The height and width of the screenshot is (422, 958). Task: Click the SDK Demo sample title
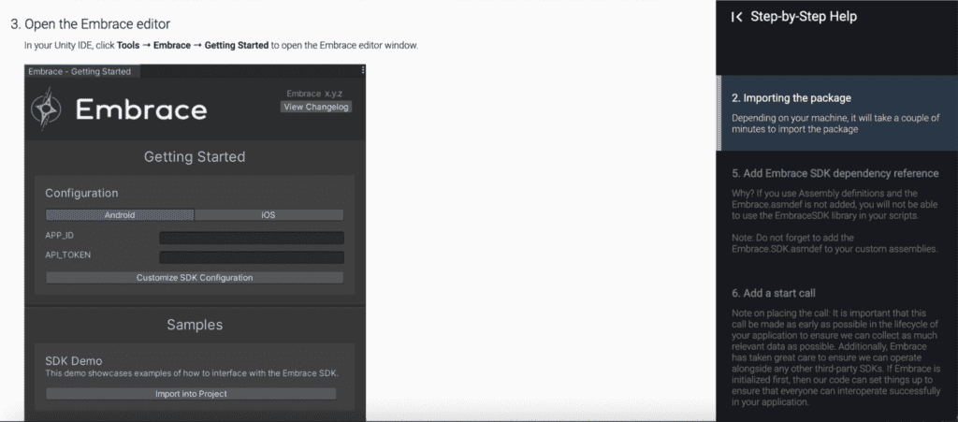coord(73,361)
